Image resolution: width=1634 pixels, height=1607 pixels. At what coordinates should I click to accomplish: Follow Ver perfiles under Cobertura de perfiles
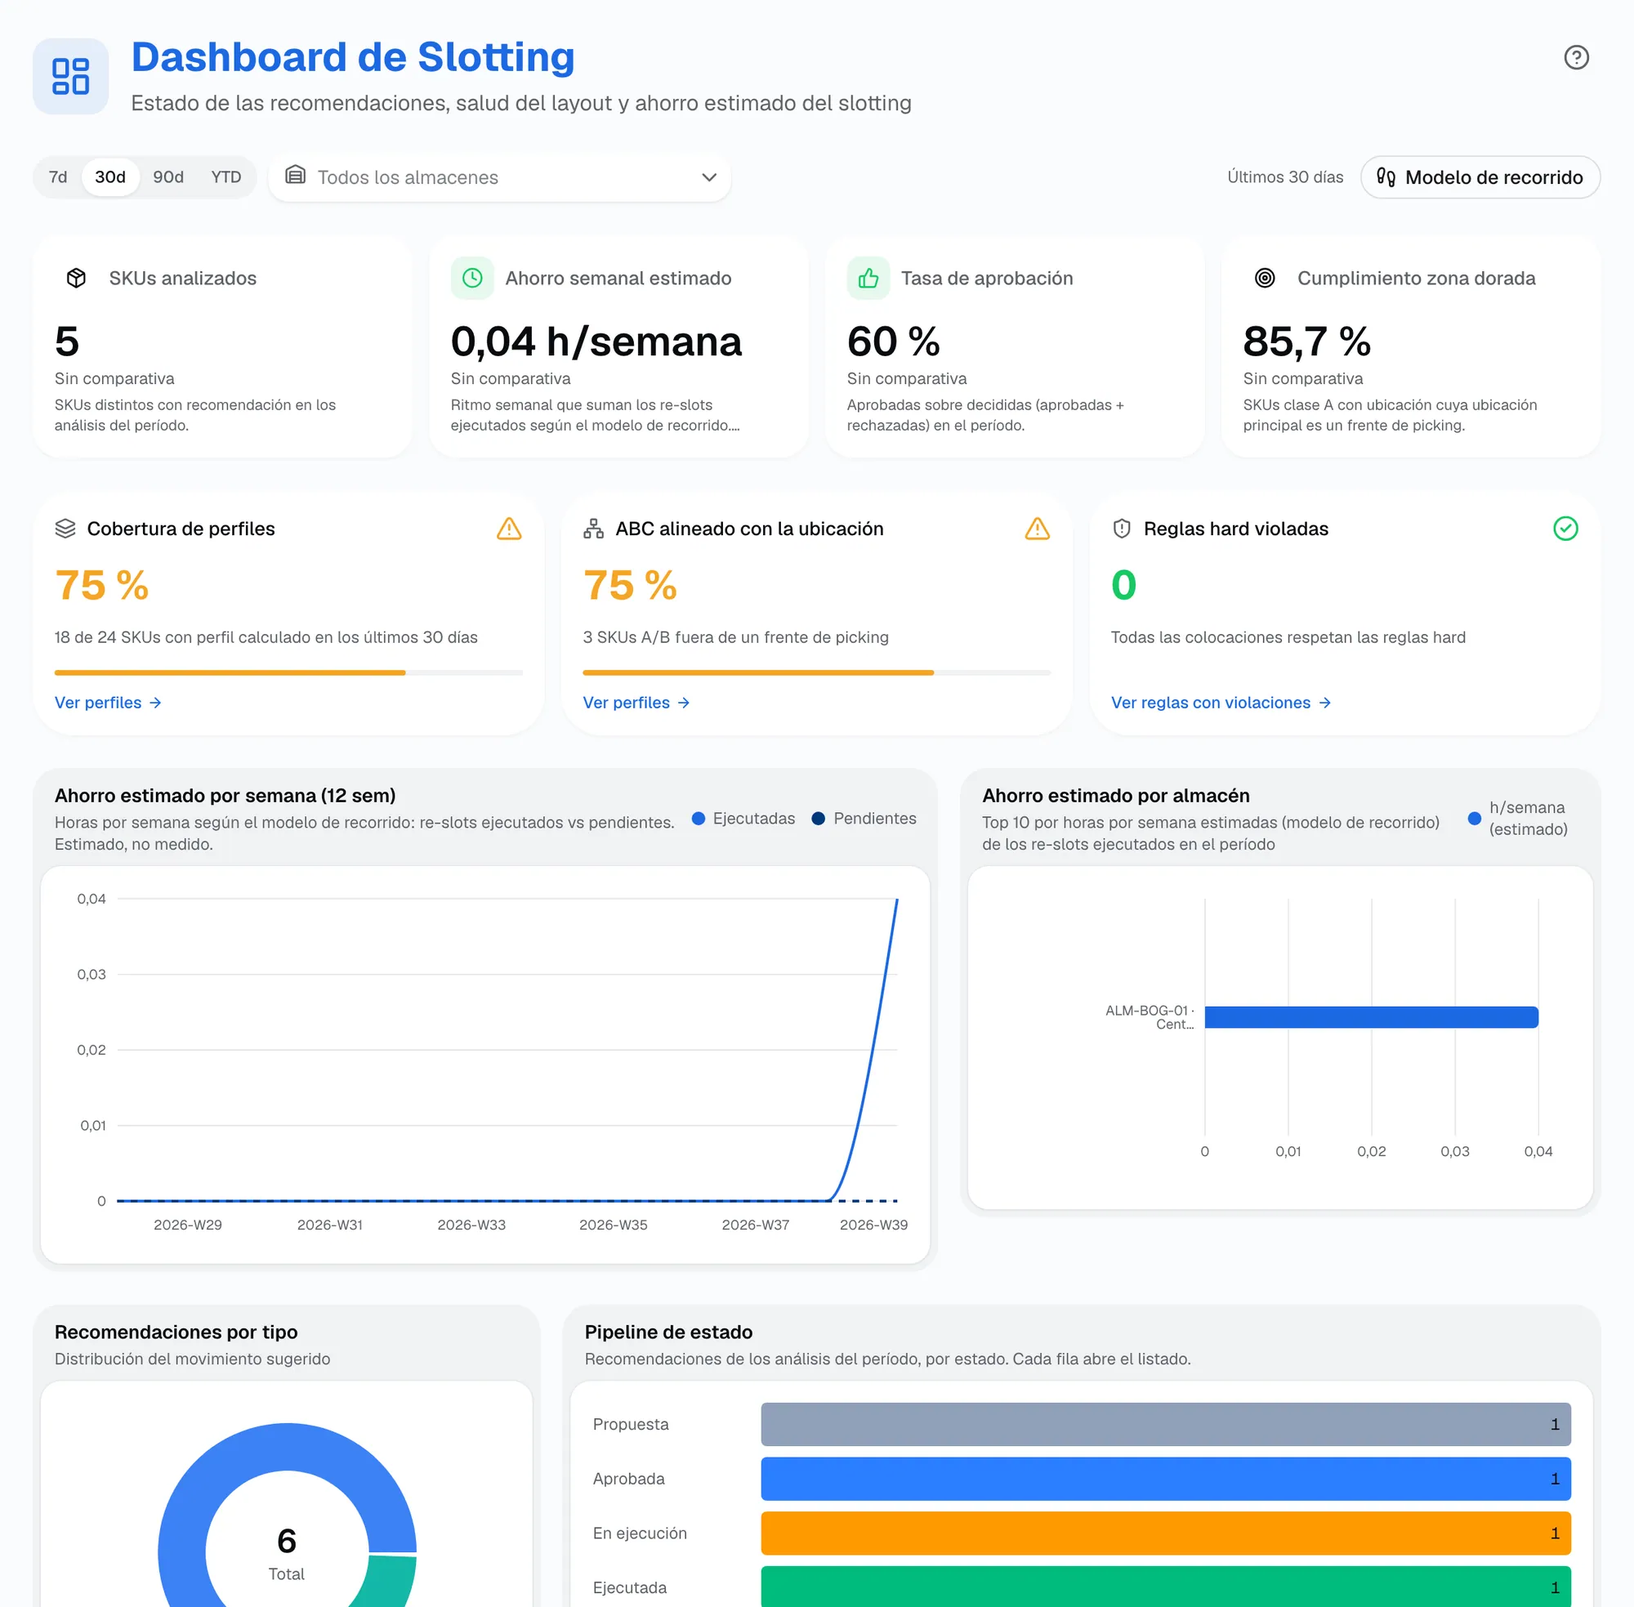(108, 703)
